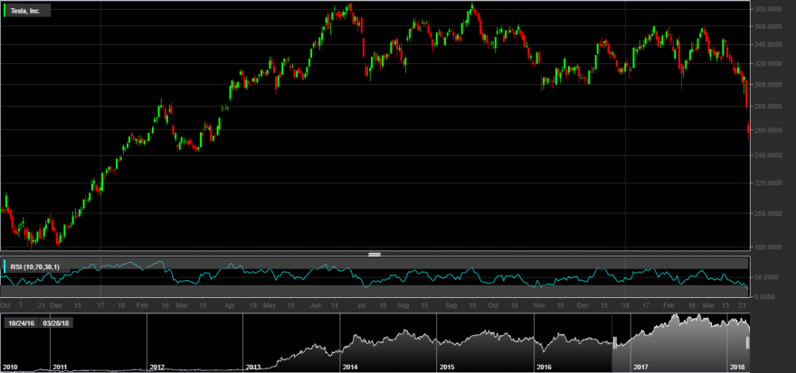This screenshot has width=796, height=373.
Task: Click the Jun date label on time axis
Action: tap(316, 305)
